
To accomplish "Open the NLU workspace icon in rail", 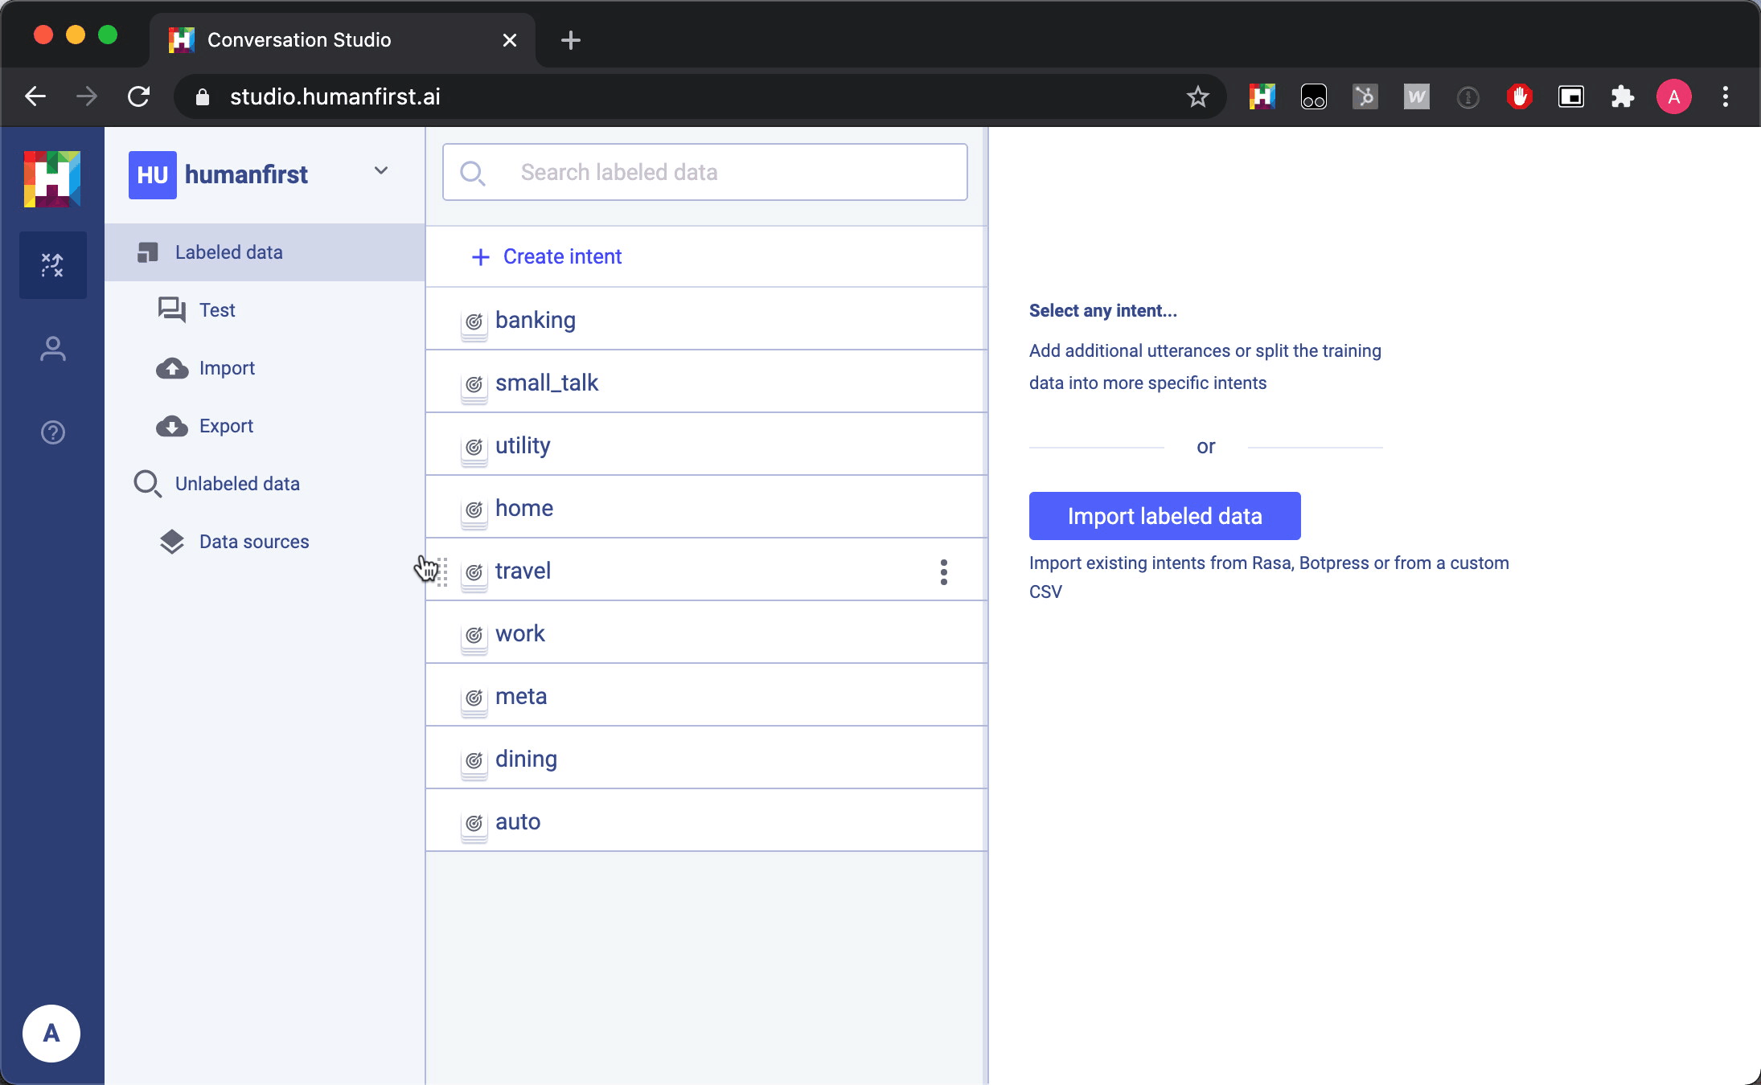I will pyautogui.click(x=52, y=265).
